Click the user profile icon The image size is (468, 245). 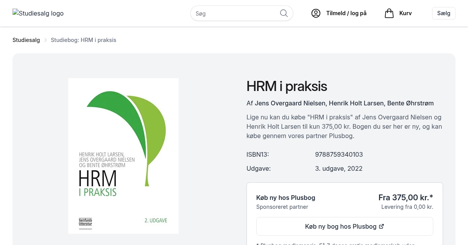(x=316, y=13)
